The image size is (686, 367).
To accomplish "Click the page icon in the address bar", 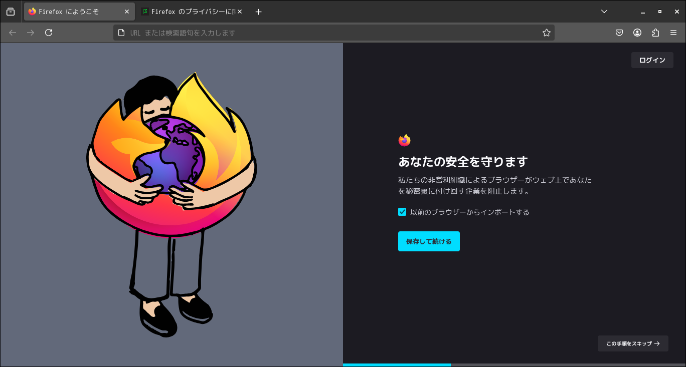I will click(121, 33).
